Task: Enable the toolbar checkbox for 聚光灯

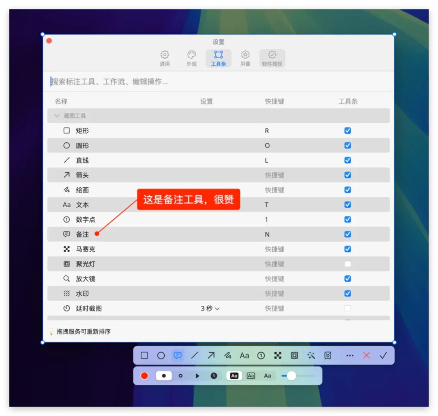Action: click(348, 264)
